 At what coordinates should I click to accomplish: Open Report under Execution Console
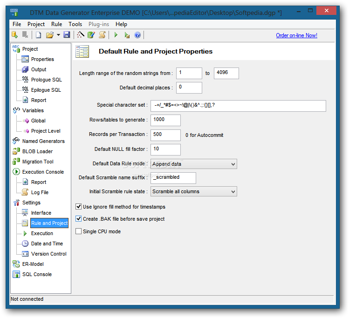coord(39,182)
